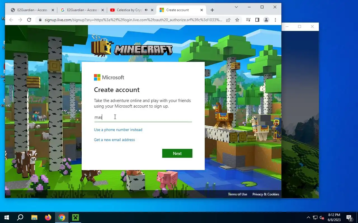
Task: Open a new tab with plus button
Action: 212,10
